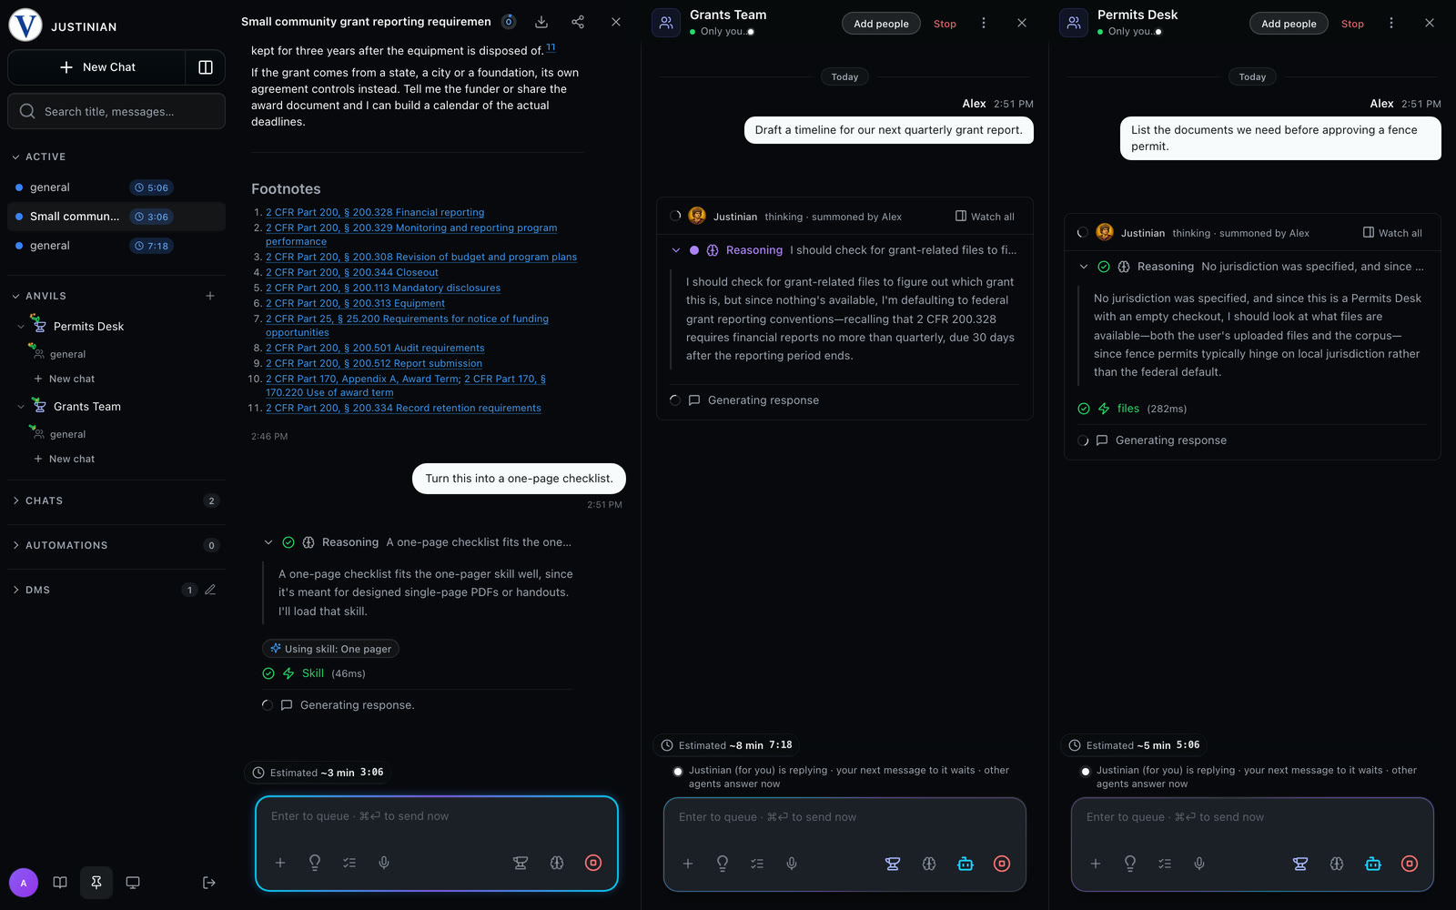
Task: Click the microphone icon in the left composer
Action: point(384,863)
